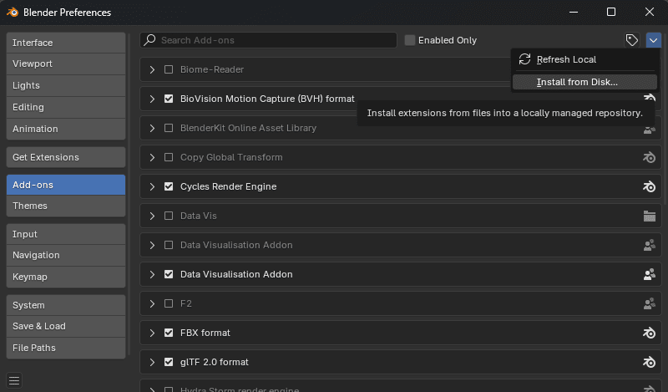
Task: Click the Search Add-ons input field
Action: coord(268,40)
